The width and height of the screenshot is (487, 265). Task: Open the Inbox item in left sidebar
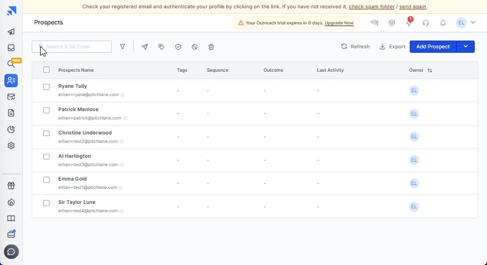pyautogui.click(x=11, y=48)
